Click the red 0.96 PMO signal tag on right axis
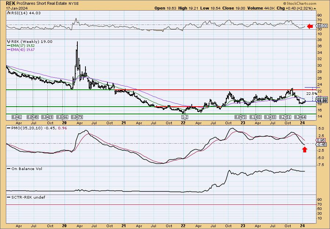 321,140
